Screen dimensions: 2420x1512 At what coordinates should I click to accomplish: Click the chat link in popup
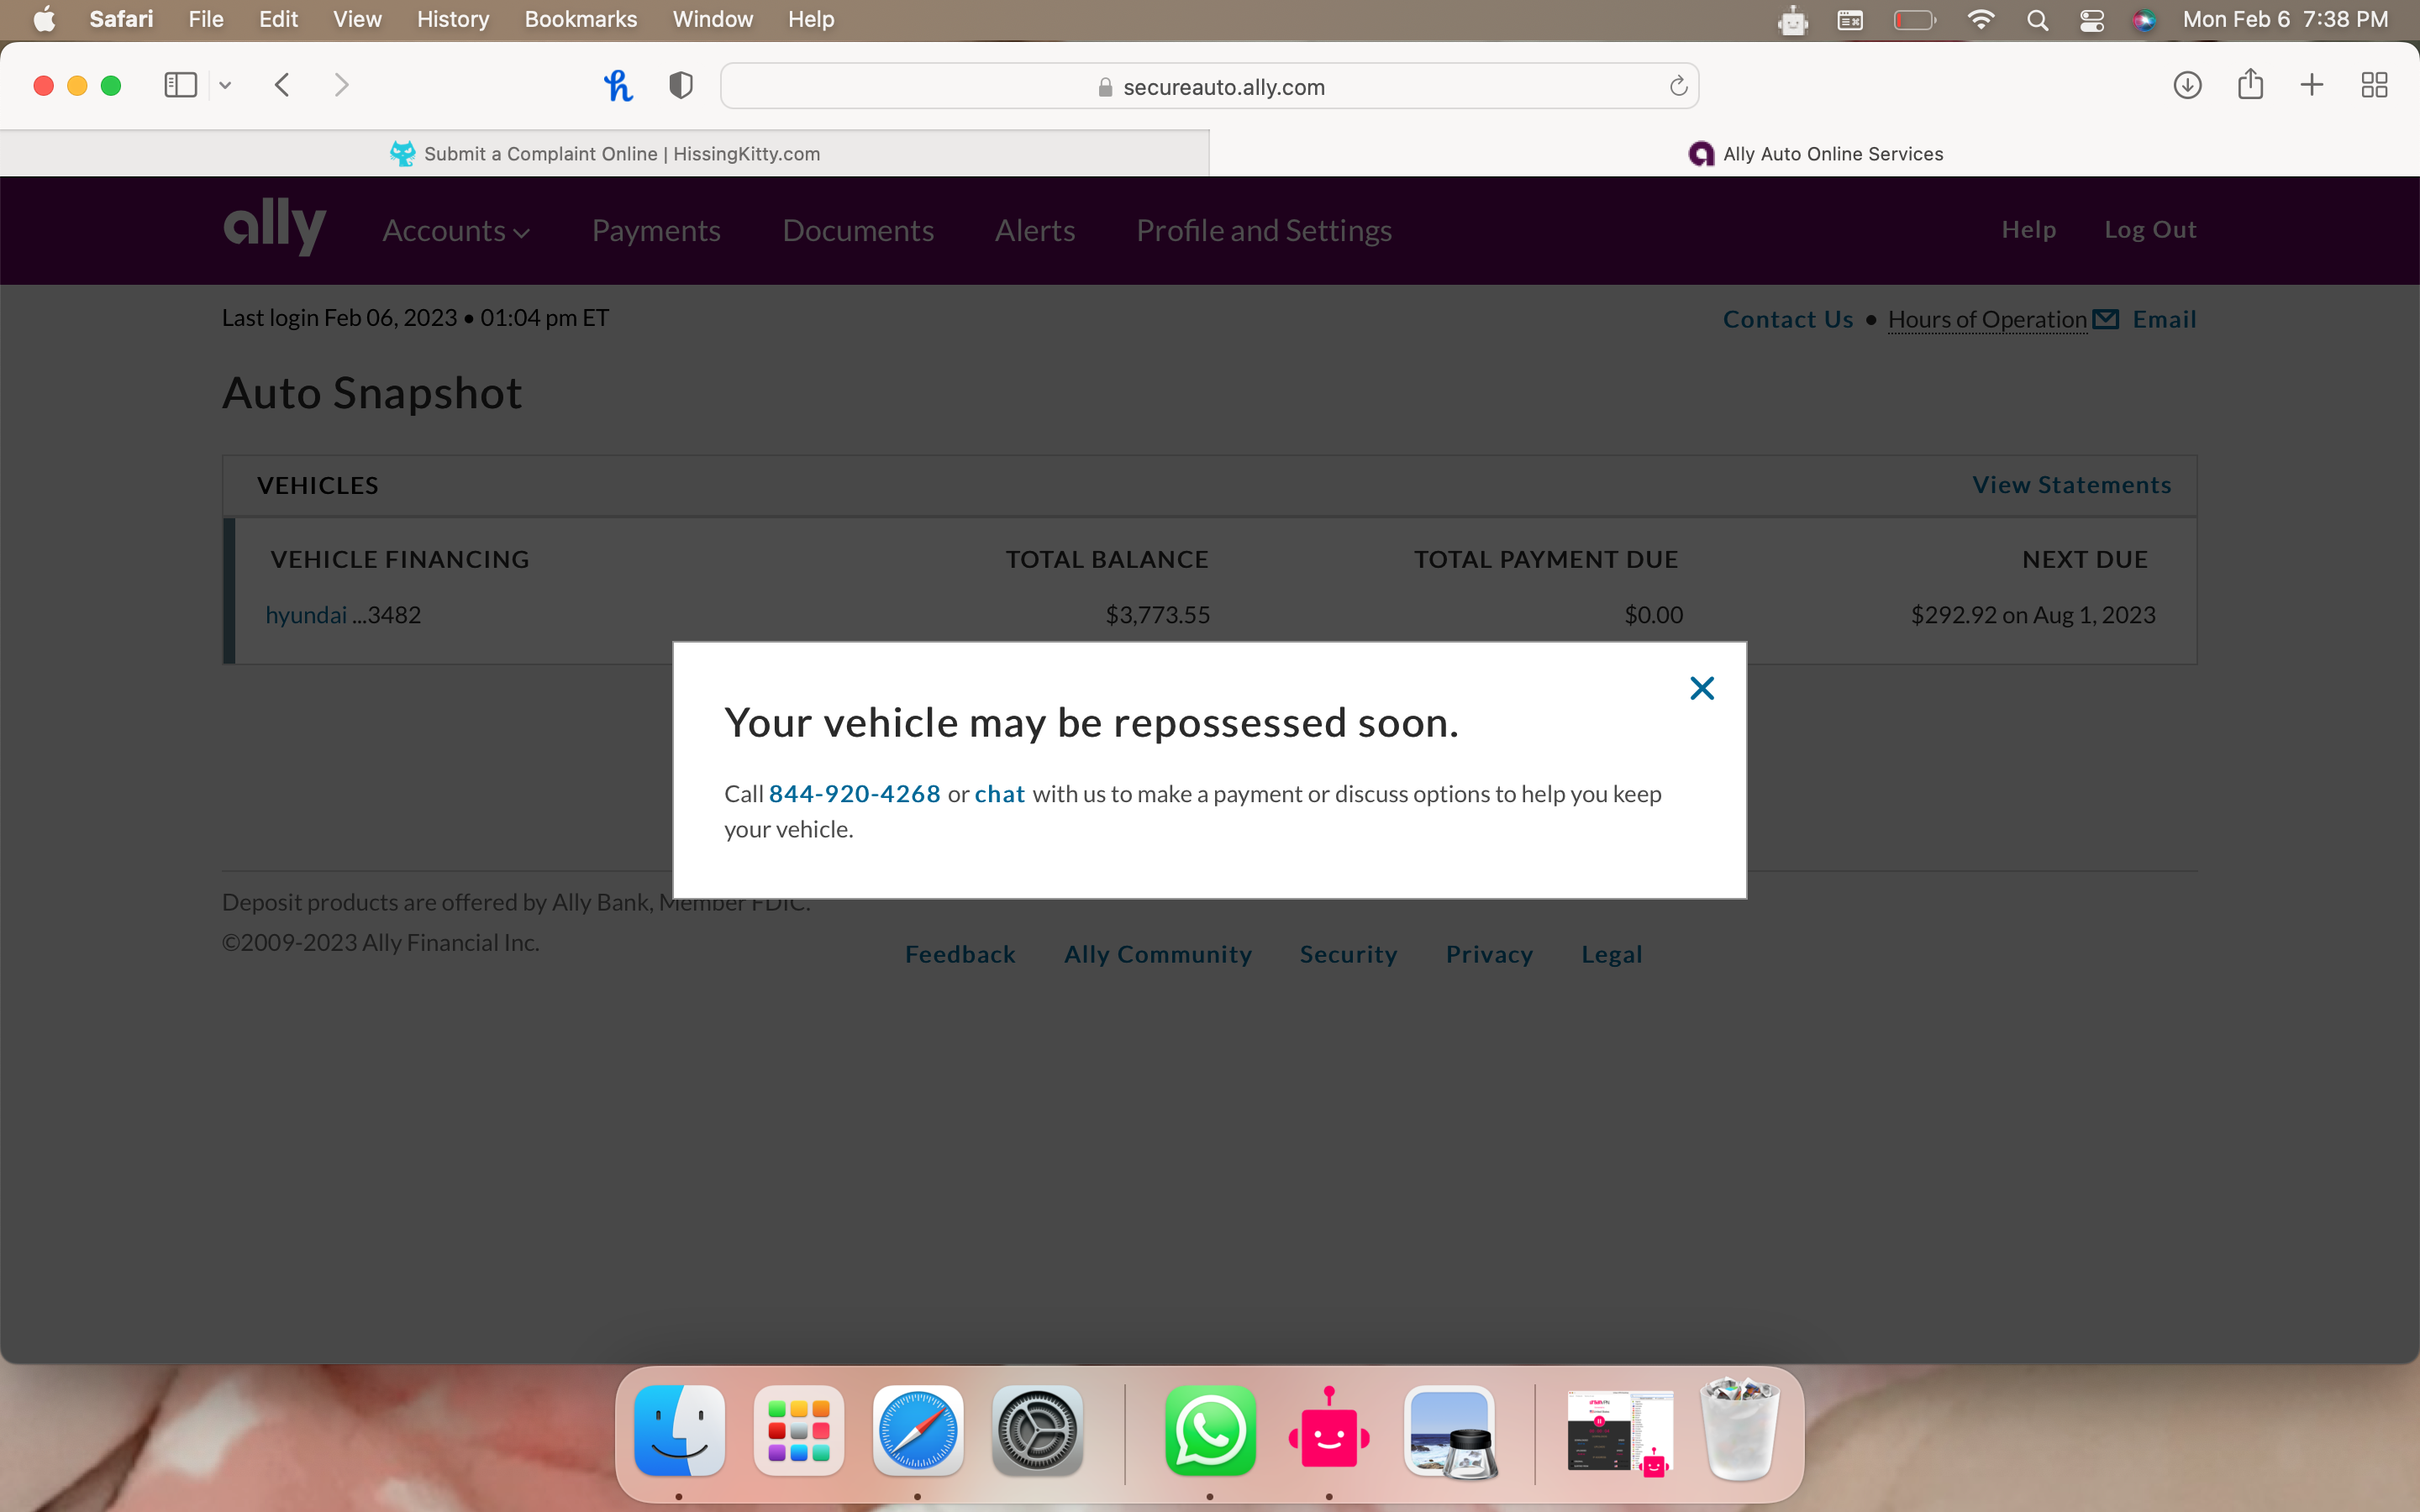(x=999, y=794)
